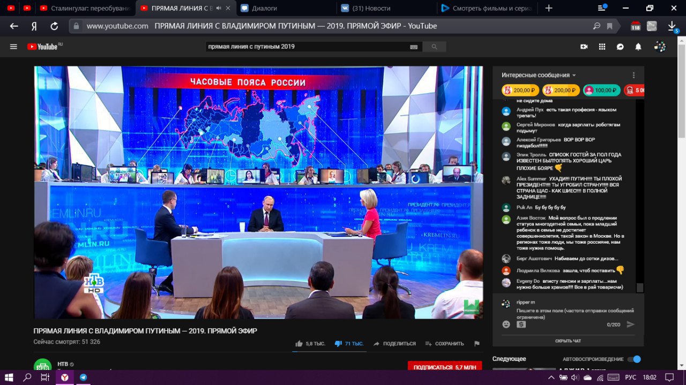Open Yandex home via Я button
Image resolution: width=686 pixels, height=385 pixels.
[x=34, y=26]
